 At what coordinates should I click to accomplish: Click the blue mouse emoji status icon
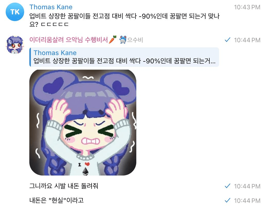(x=123, y=39)
